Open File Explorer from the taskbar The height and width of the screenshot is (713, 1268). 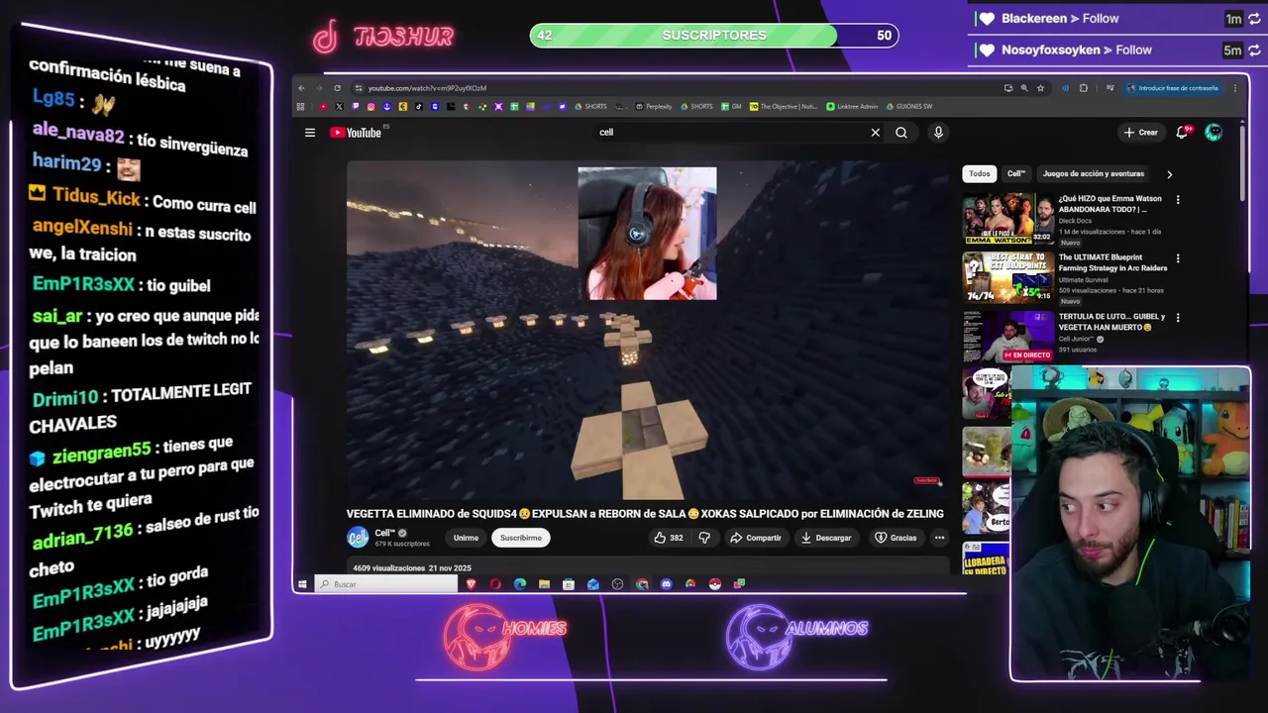pyautogui.click(x=544, y=584)
